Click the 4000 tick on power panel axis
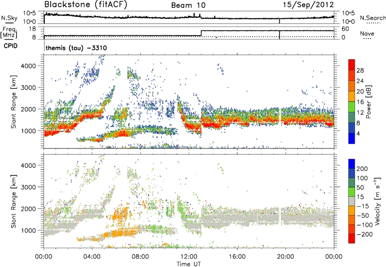The image size is (386, 267). click(x=28, y=66)
